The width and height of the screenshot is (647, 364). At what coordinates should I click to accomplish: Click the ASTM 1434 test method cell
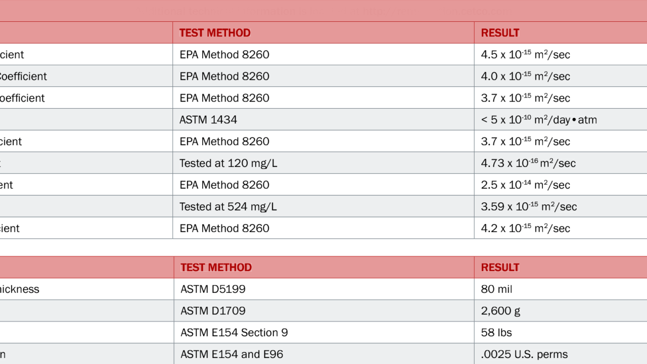pyautogui.click(x=208, y=120)
